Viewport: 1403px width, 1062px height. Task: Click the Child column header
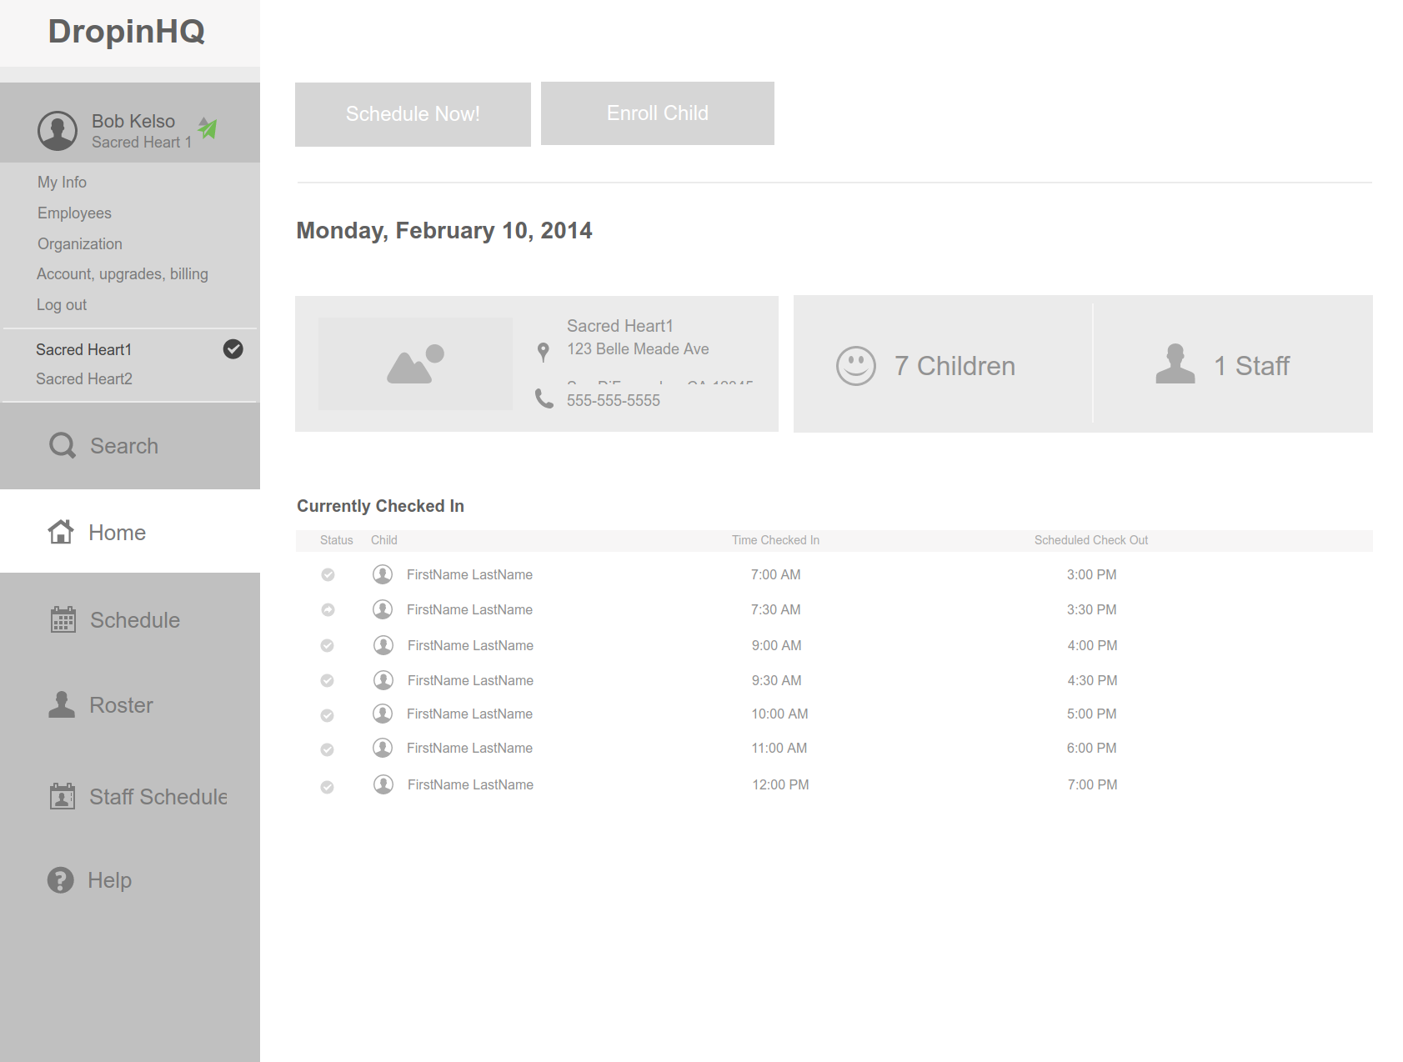pos(384,540)
